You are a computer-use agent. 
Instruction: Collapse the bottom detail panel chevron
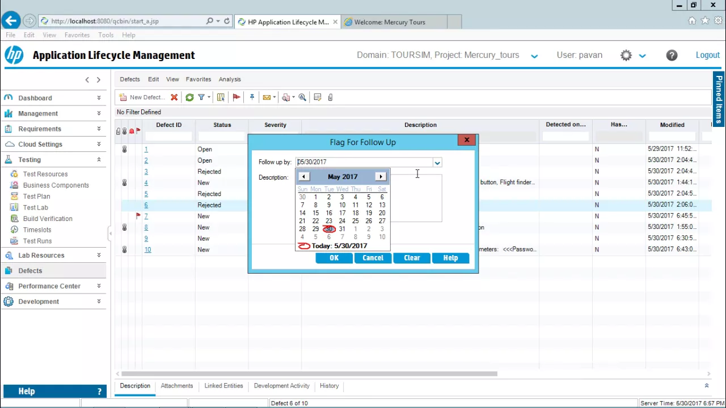pos(707,386)
